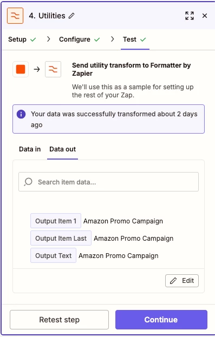Focus the Search item data field
Screen dimensions: 215x337
tap(108, 182)
